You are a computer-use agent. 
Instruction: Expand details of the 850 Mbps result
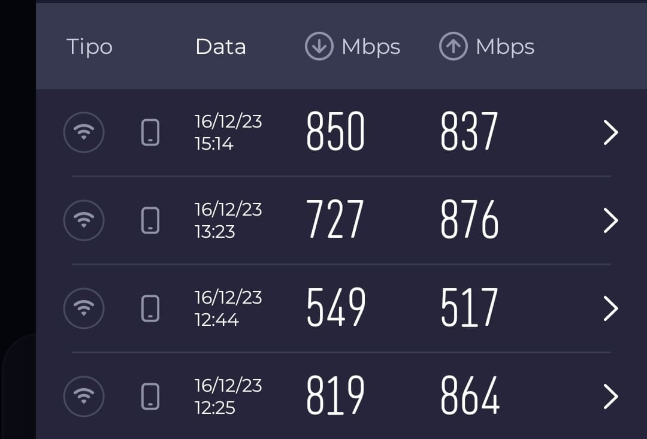[610, 132]
